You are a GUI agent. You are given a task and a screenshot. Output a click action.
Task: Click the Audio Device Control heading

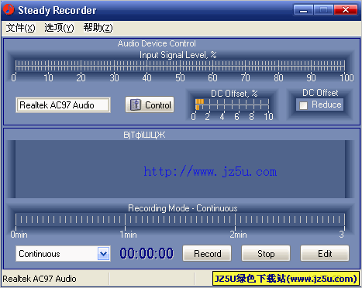(157, 43)
